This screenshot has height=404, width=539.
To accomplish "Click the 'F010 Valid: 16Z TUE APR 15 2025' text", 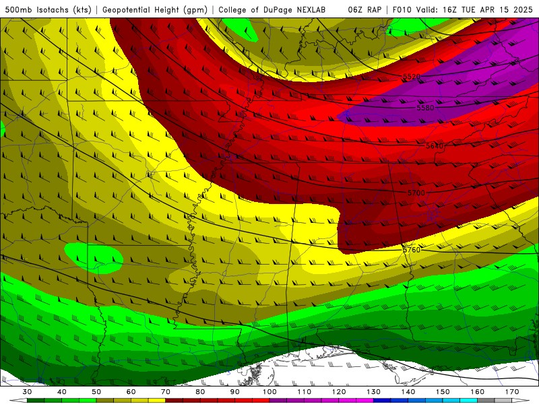I will (x=462, y=9).
